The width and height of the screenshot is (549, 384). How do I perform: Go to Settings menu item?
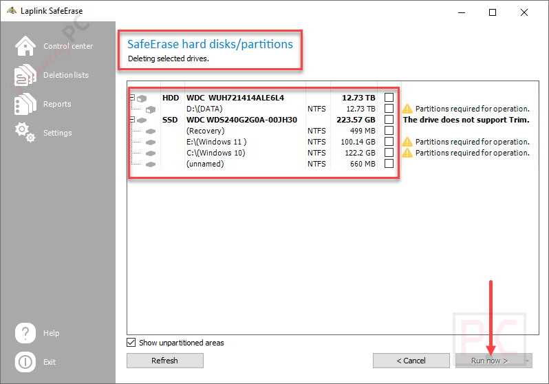(x=57, y=133)
